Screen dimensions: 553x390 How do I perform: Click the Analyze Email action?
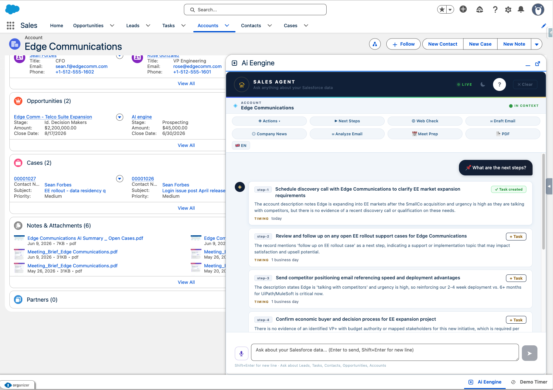pyautogui.click(x=347, y=134)
